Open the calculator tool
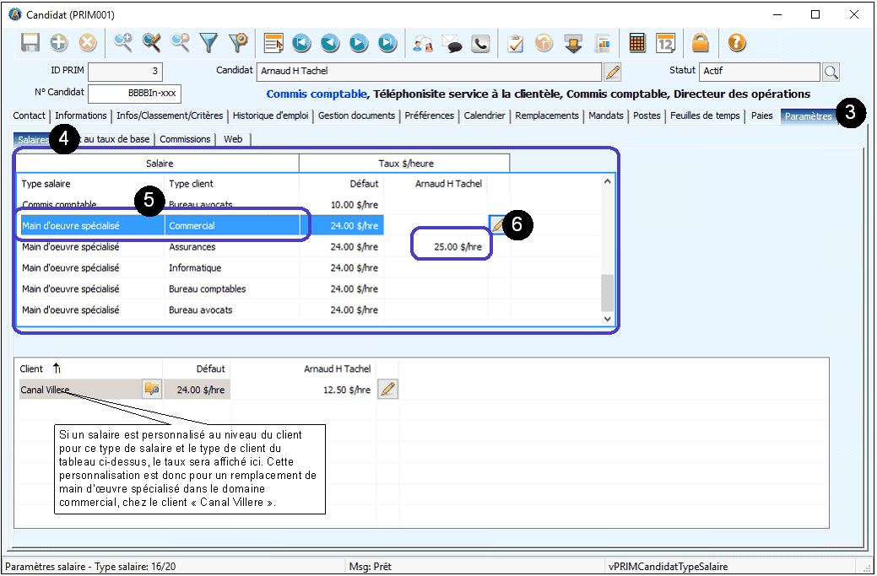 coord(637,43)
